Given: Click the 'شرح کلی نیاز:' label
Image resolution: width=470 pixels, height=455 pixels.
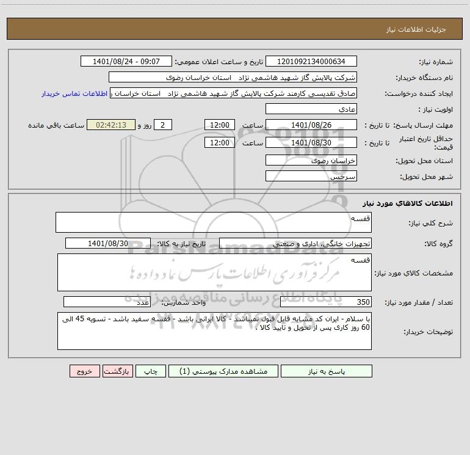Looking at the screenshot, I should pos(431,223).
